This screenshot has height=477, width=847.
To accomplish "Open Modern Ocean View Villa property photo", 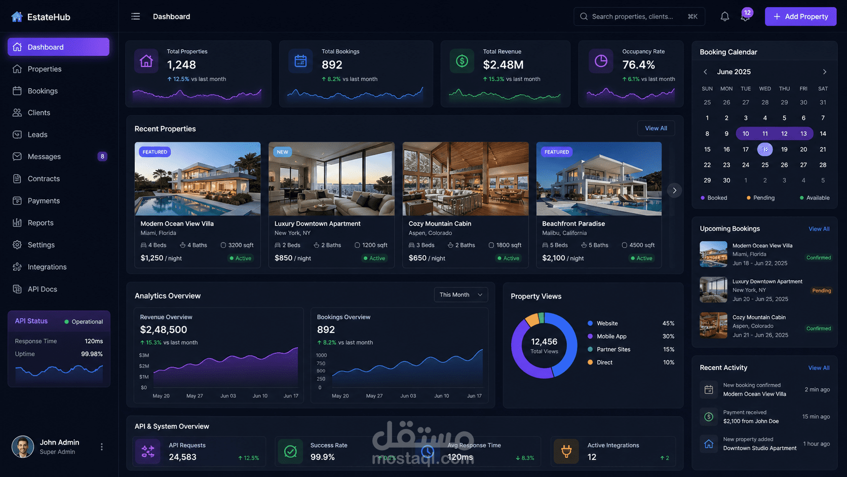I will [198, 179].
